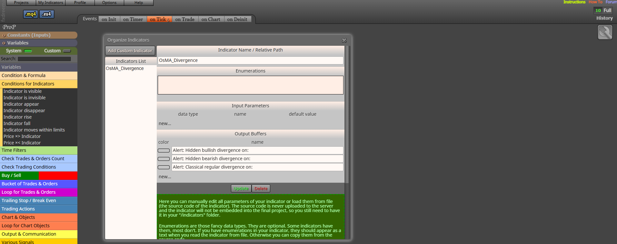Viewport: 617px width, 244px height.
Task: Open the Instructions link
Action: (574, 2)
